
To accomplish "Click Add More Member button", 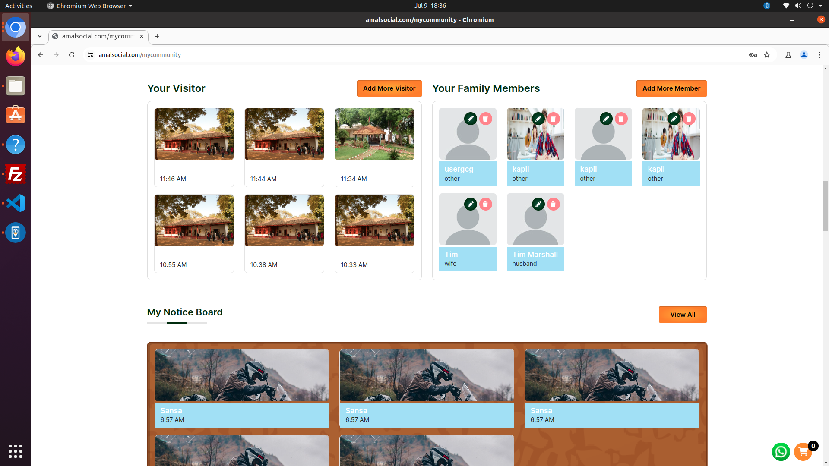I will 671,88.
